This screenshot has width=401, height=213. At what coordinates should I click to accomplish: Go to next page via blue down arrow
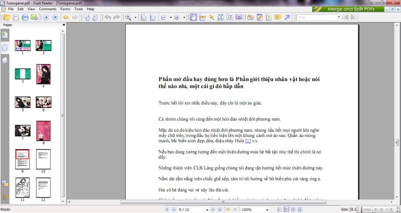(55, 17)
